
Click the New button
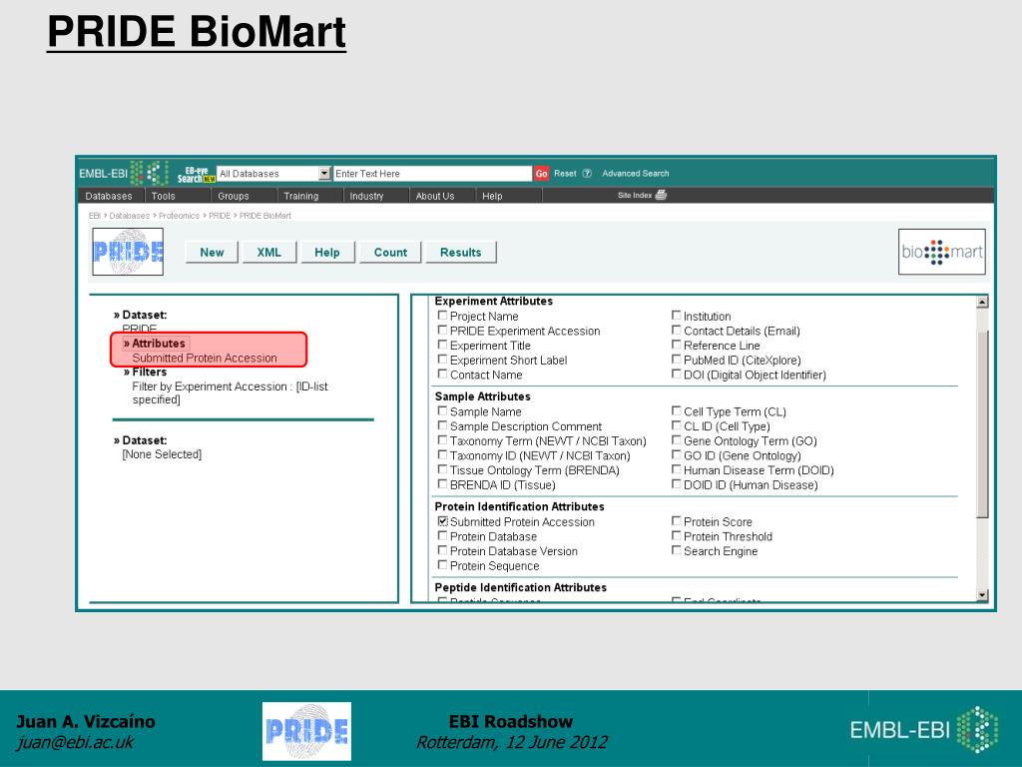click(x=212, y=253)
